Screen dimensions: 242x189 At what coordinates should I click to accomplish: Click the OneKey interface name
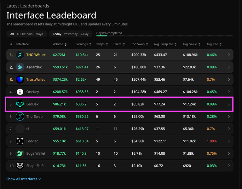point(32,92)
